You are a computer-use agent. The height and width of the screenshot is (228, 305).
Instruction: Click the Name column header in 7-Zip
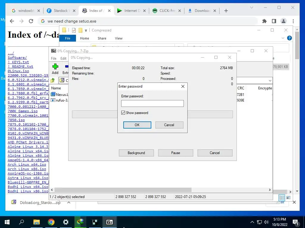click(56, 88)
